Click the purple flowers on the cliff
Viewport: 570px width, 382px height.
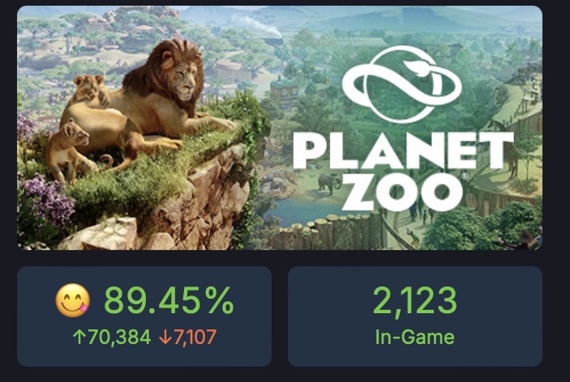pyautogui.click(x=46, y=199)
